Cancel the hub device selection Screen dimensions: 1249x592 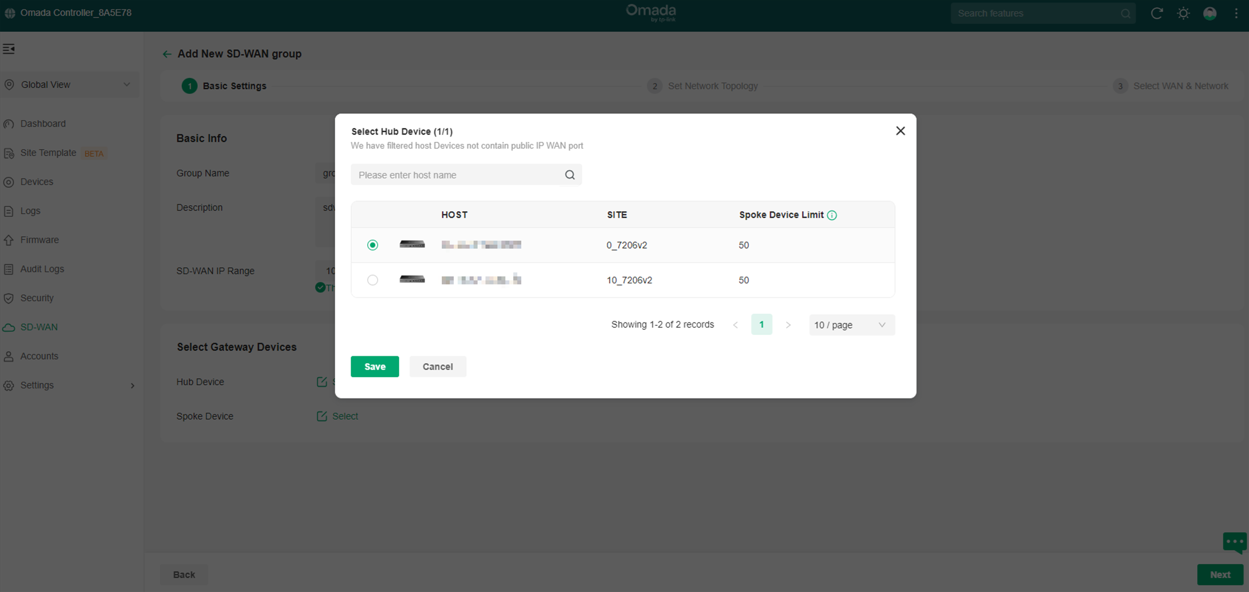[437, 367]
